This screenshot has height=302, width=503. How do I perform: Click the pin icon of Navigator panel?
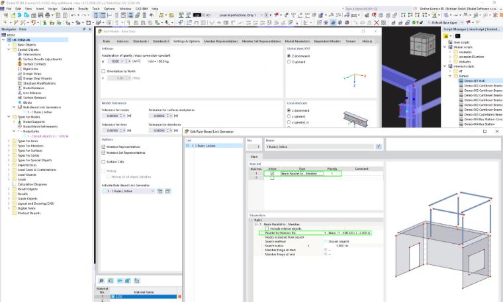coord(84,29)
